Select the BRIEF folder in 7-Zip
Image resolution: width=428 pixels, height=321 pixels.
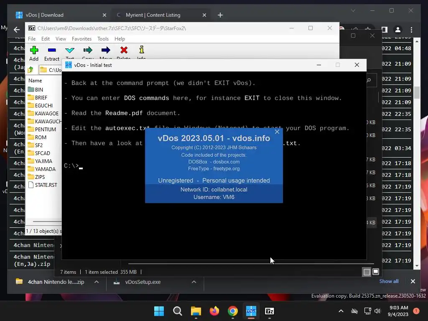(x=38, y=97)
